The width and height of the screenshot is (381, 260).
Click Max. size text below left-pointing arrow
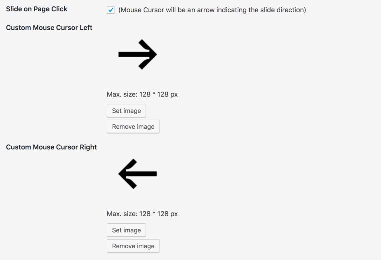[x=142, y=214]
